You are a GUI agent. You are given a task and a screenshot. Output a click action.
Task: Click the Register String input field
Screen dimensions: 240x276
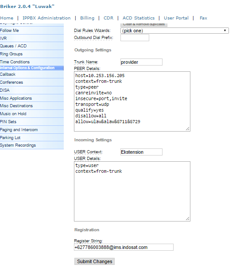click(x=124, y=247)
